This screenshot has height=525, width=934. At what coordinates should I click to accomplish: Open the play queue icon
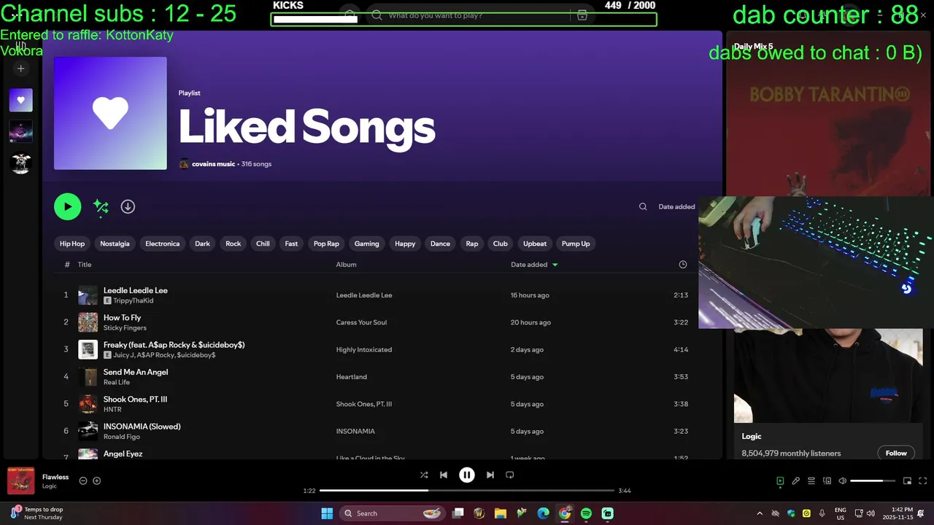click(811, 481)
